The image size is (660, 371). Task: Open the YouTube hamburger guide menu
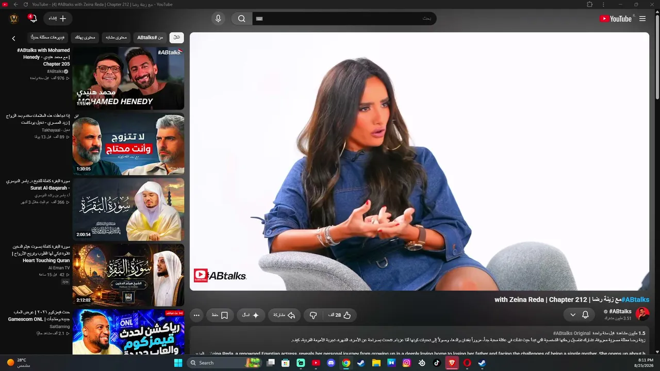tap(642, 19)
